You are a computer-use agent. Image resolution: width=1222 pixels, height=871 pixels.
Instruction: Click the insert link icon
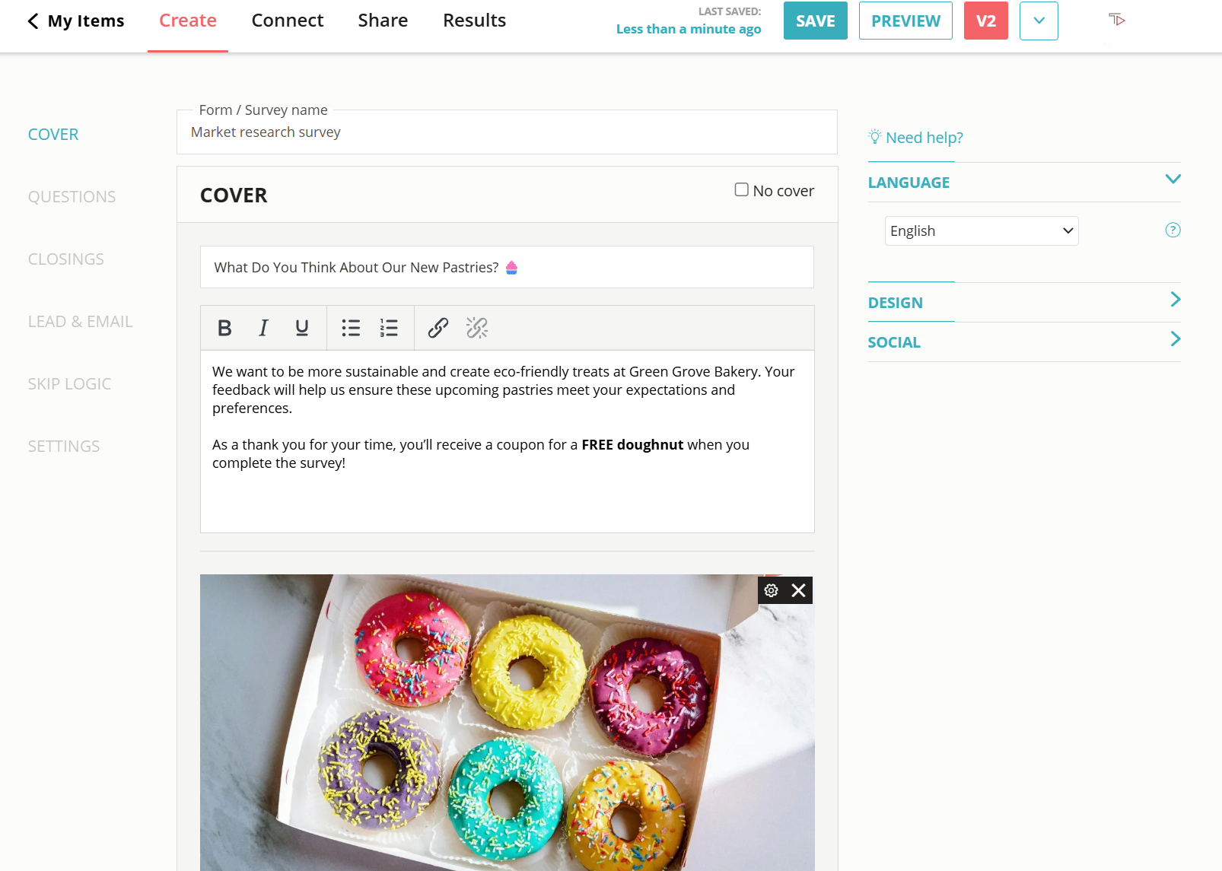[x=438, y=328]
